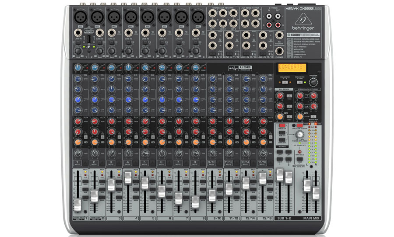Screen dimensions: 394x237
Task: Click the red 2-Track Out RCA jack
Action: coord(278,24)
